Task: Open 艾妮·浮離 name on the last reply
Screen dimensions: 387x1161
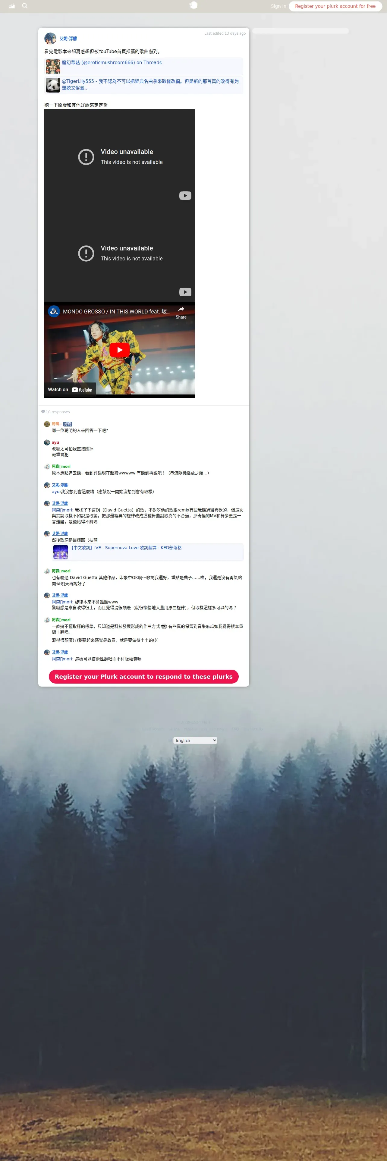Action: [x=60, y=652]
